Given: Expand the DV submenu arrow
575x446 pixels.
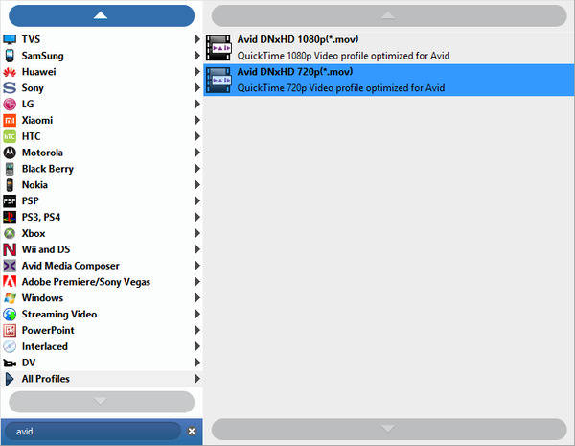Looking at the screenshot, I should tap(197, 363).
